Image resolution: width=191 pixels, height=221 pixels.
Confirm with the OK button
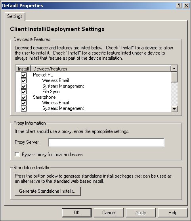click(76, 213)
